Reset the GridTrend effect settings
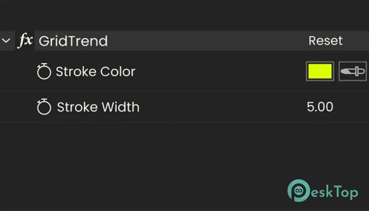The width and height of the screenshot is (369, 211). 325,41
